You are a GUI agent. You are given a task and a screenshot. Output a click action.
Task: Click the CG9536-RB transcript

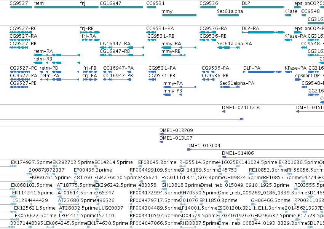pyautogui.click(x=207, y=40)
